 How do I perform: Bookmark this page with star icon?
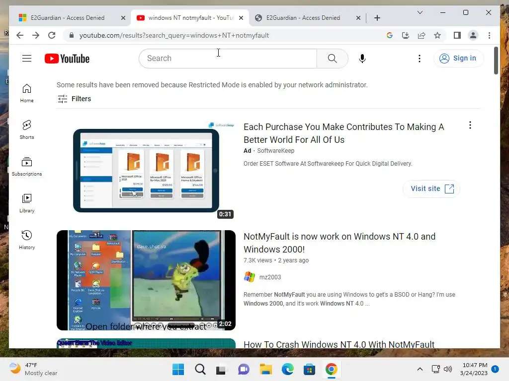click(437, 35)
